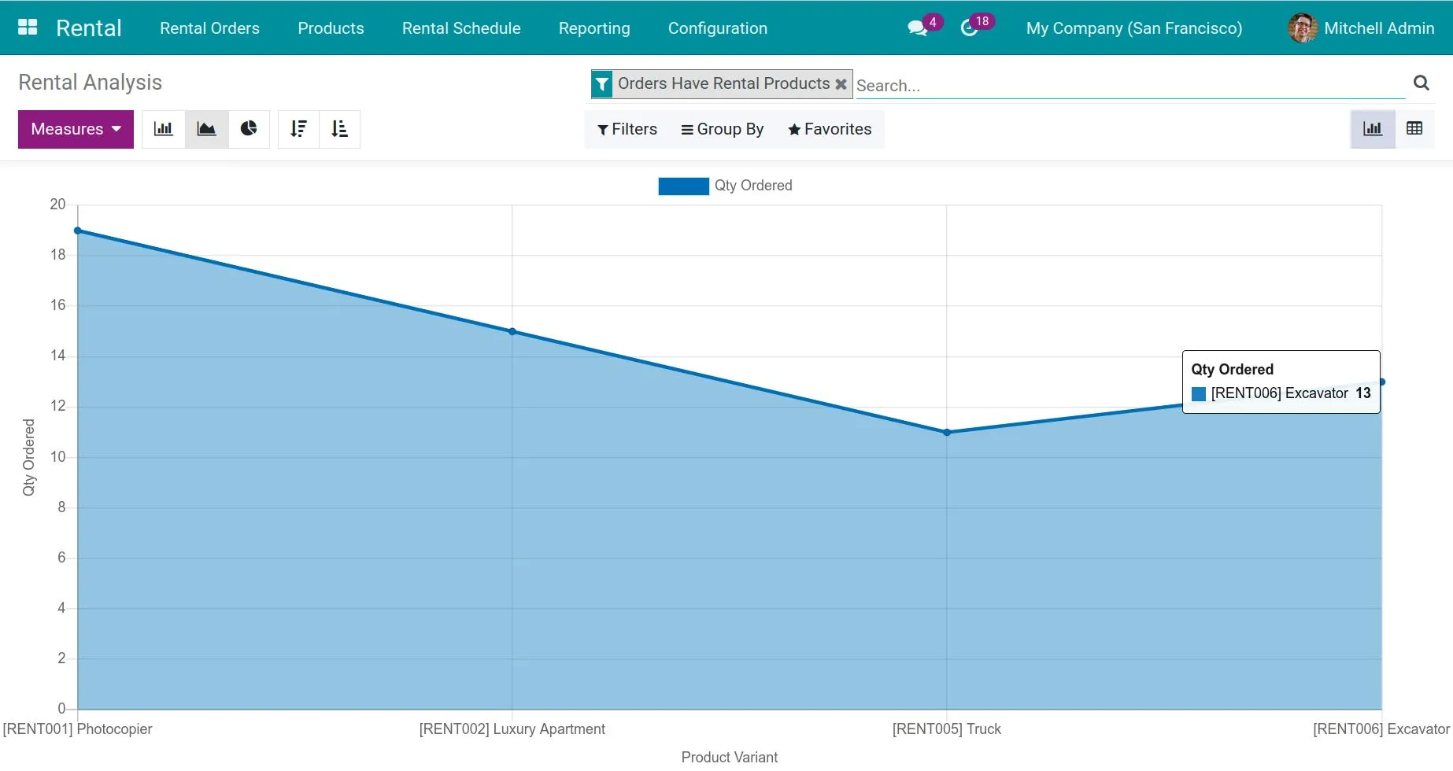Screen dimensions: 1453x771
Task: Open company switcher My Company (San Francisco)
Action: coord(1134,28)
